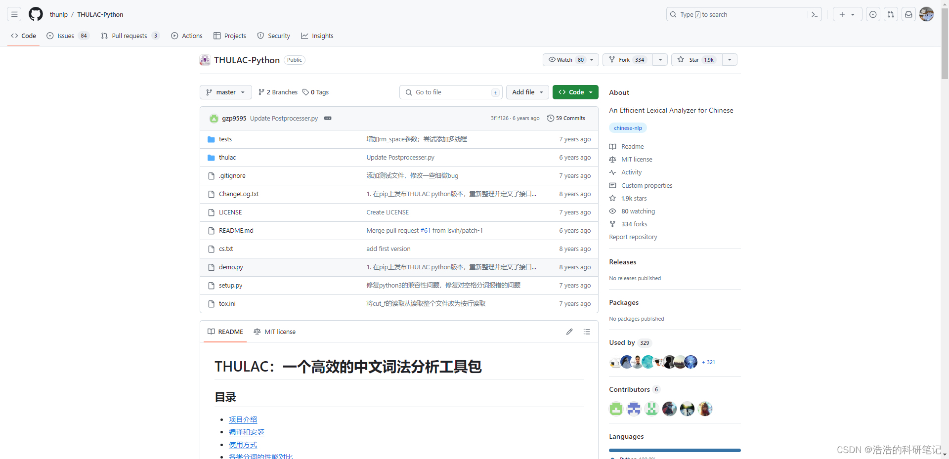Open pull requests shortcut icon in header
The width and height of the screenshot is (949, 459).
tap(891, 14)
